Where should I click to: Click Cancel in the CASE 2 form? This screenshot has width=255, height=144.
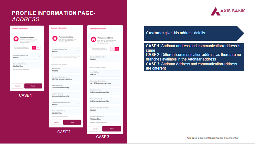tap(57, 122)
